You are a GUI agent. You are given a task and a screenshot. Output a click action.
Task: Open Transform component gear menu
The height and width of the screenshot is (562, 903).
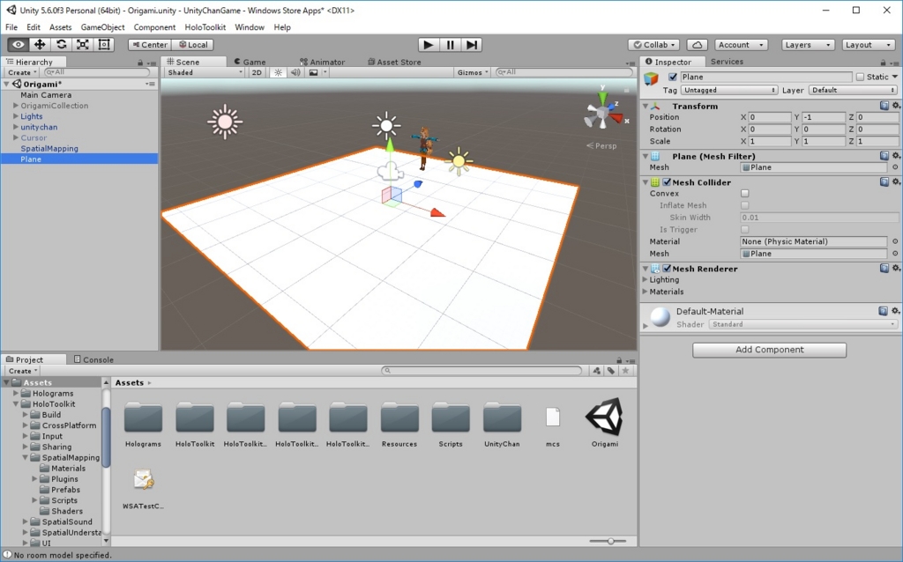[896, 106]
